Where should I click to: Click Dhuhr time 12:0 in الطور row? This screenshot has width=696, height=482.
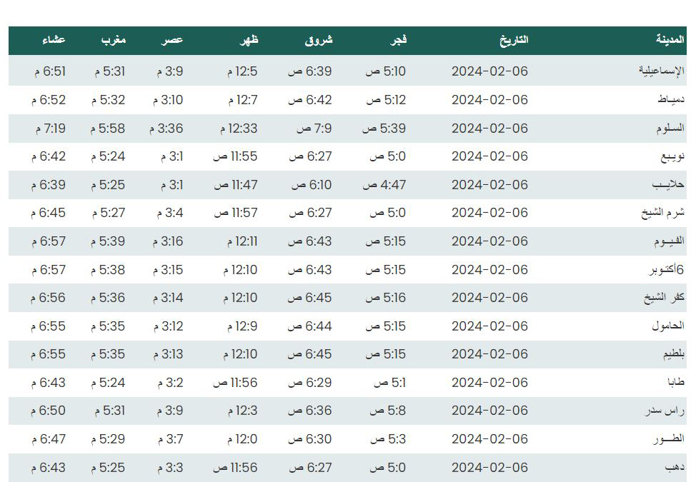click(242, 439)
